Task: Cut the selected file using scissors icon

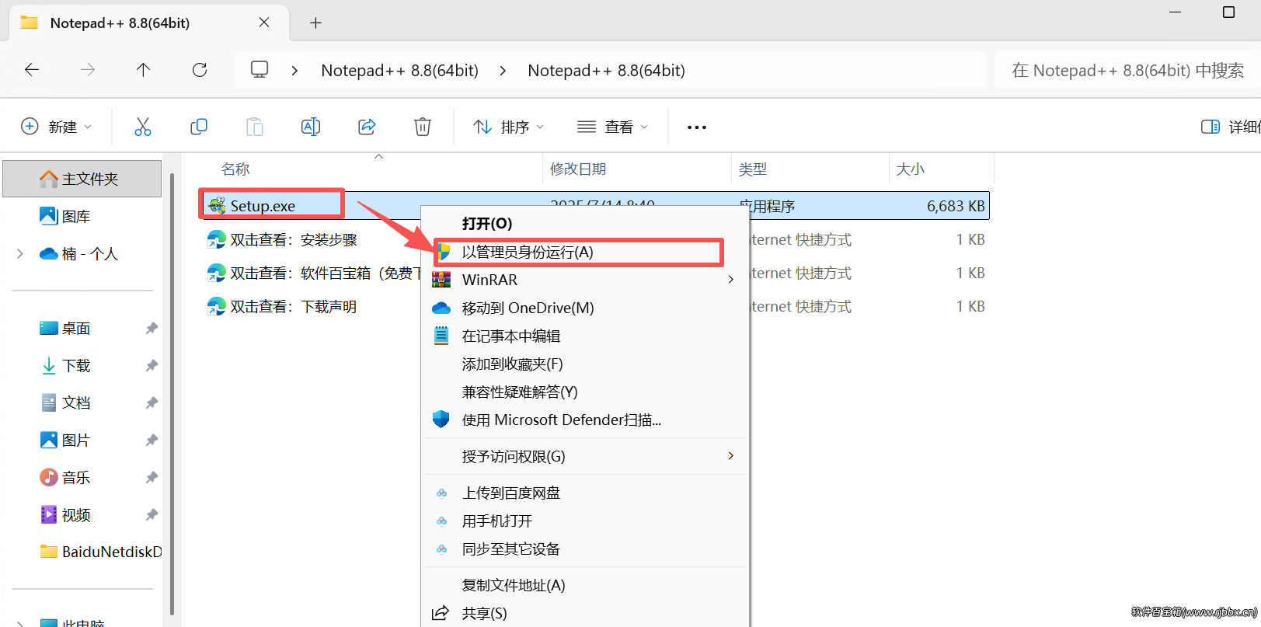Action: (143, 127)
